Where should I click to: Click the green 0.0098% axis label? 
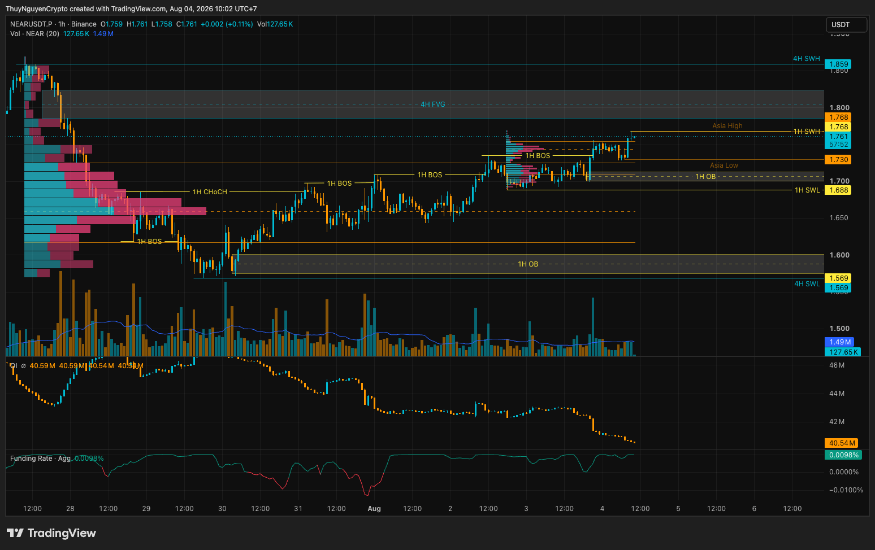coord(844,455)
